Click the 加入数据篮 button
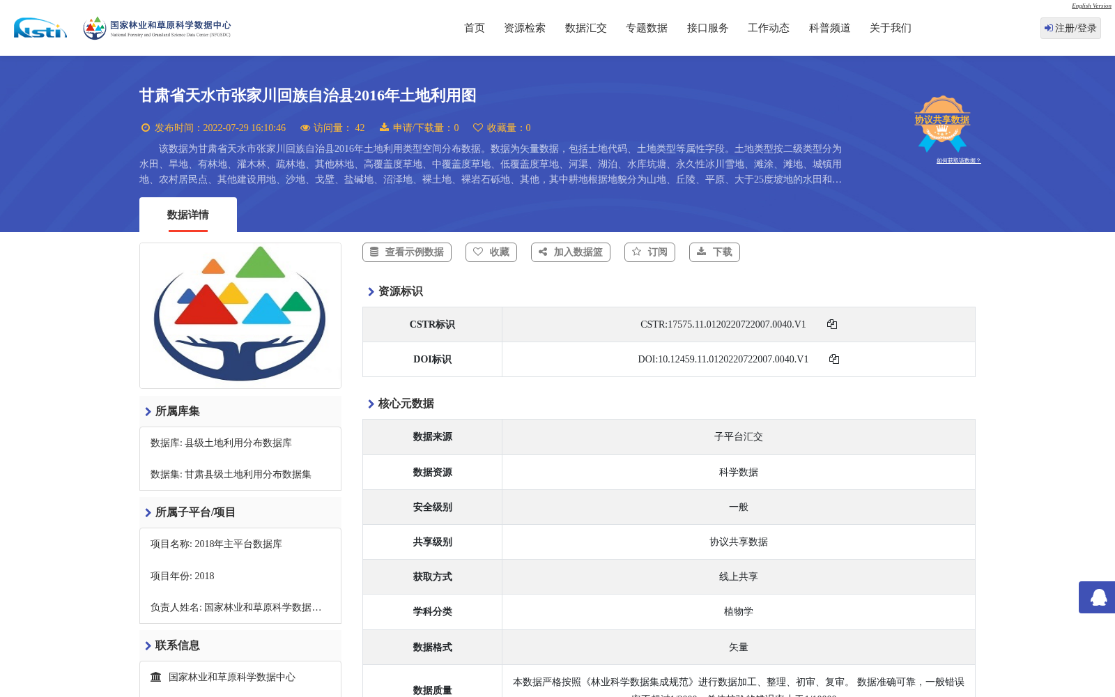Screen dimensions: 1115x697 (571, 252)
